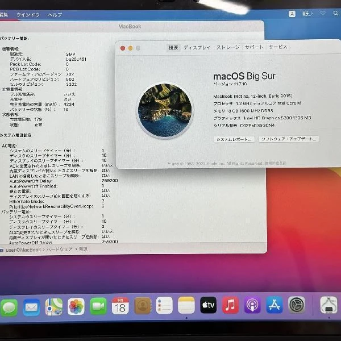Open the ヘルプ menu
Viewport: 341px width, 341px height.
[55, 15]
